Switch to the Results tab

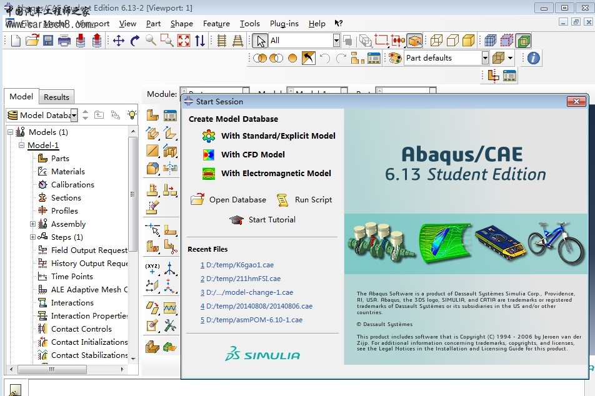(x=56, y=97)
